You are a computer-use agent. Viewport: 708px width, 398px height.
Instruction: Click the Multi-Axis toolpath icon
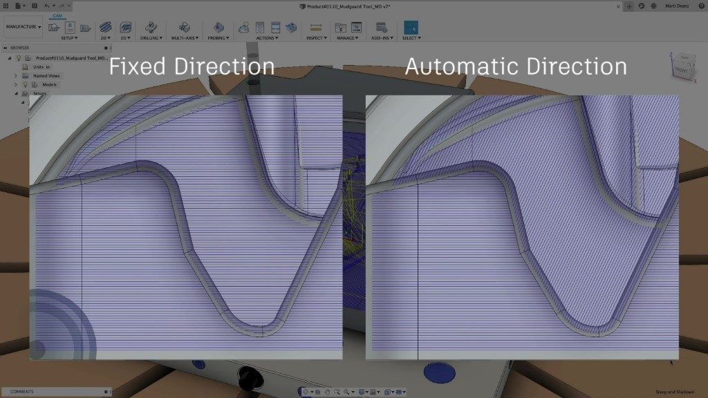click(184, 28)
